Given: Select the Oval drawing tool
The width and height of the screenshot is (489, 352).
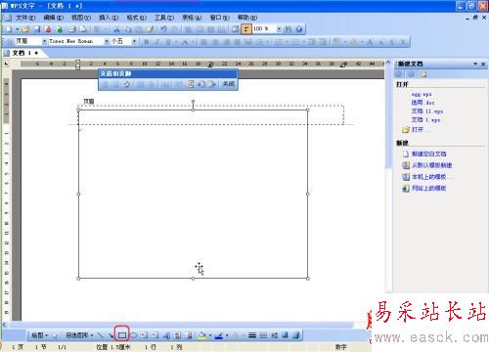Looking at the screenshot, I should pyautogui.click(x=133, y=335).
